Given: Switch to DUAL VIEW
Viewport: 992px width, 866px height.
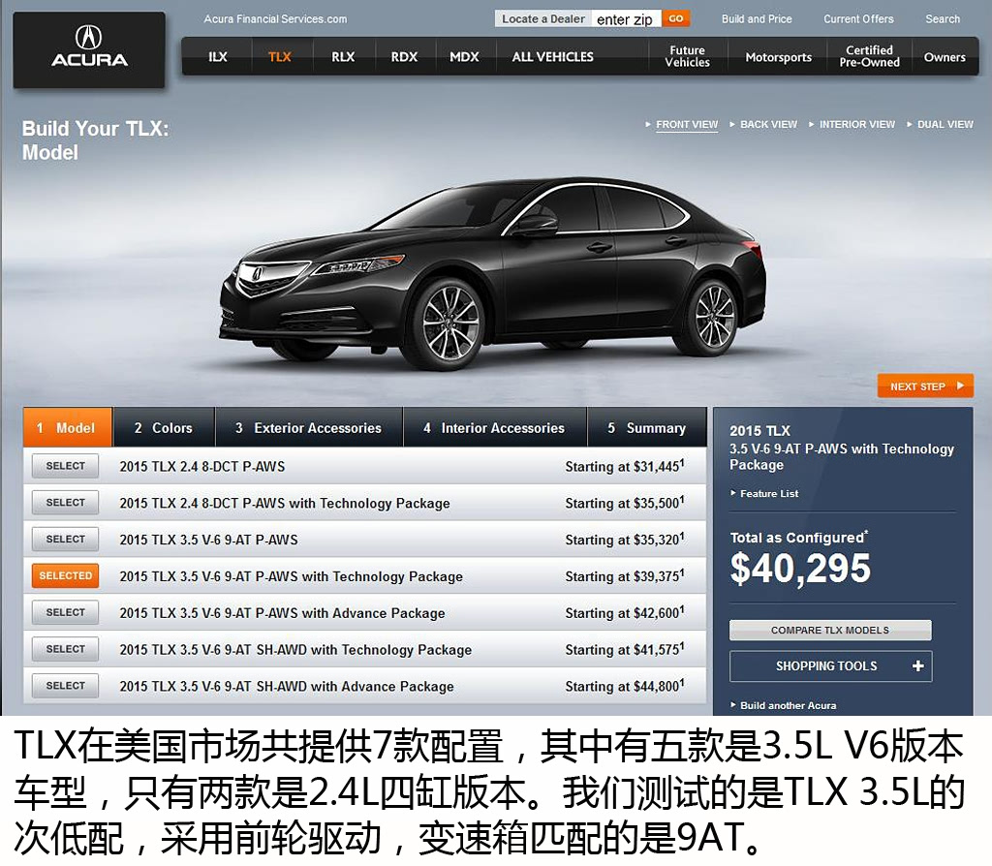Looking at the screenshot, I should pyautogui.click(x=945, y=125).
